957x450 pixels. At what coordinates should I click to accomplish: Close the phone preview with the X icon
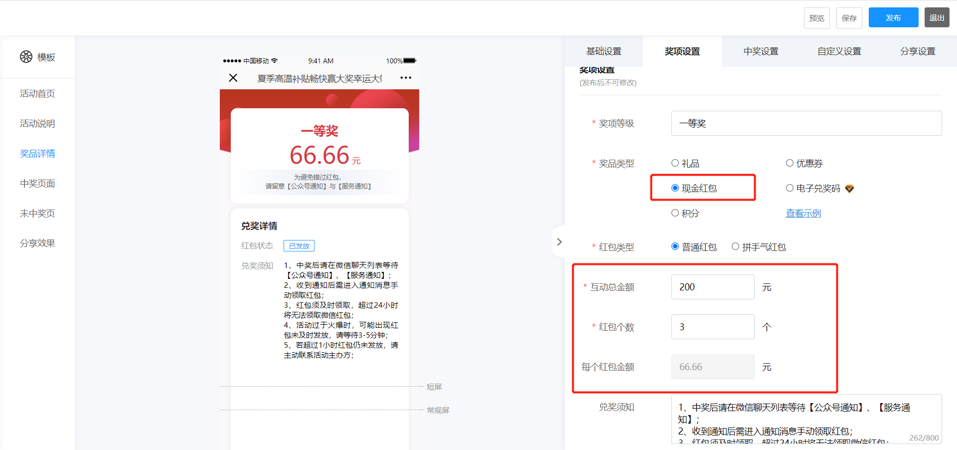point(233,78)
